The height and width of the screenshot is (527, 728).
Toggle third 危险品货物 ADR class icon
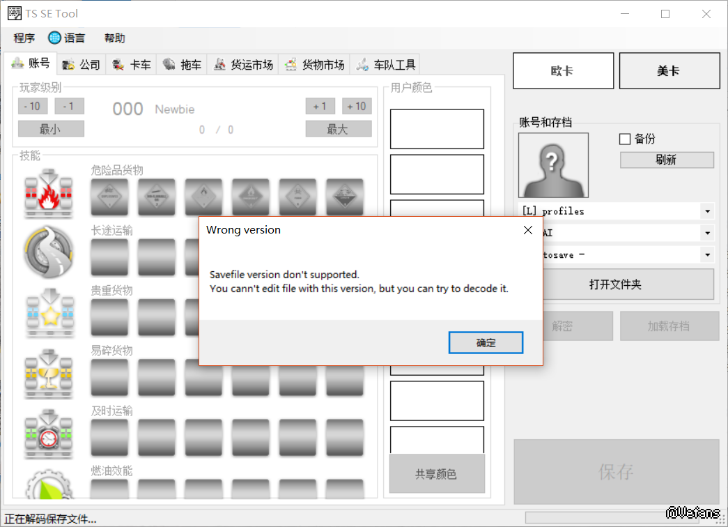[203, 197]
